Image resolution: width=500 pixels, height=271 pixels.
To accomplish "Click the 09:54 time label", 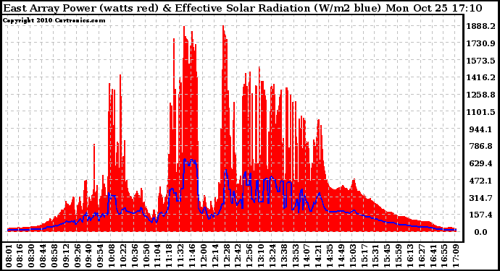I will tap(101, 256).
